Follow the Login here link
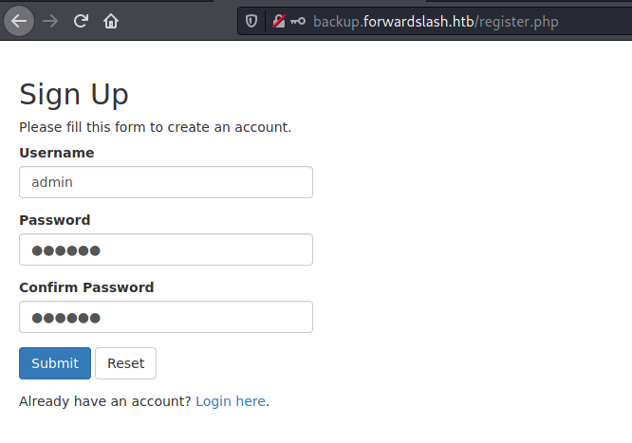 231,401
